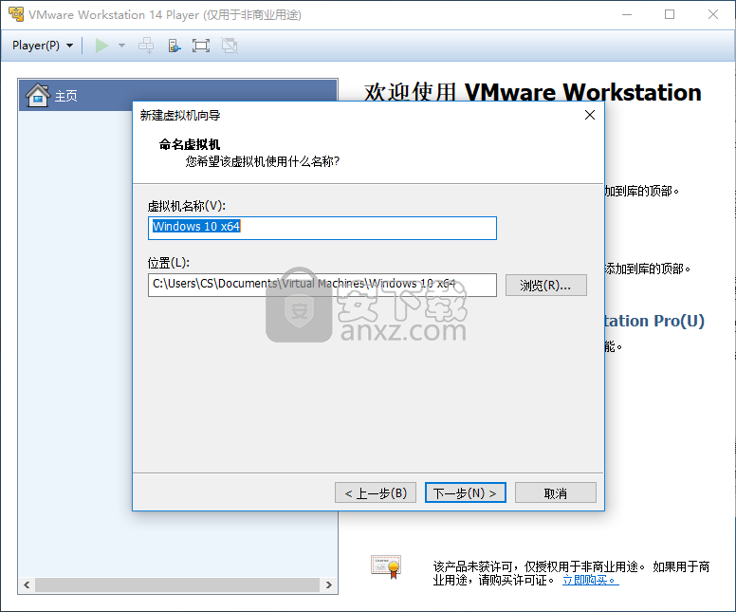Click the Unity mode toolbar icon

click(230, 46)
